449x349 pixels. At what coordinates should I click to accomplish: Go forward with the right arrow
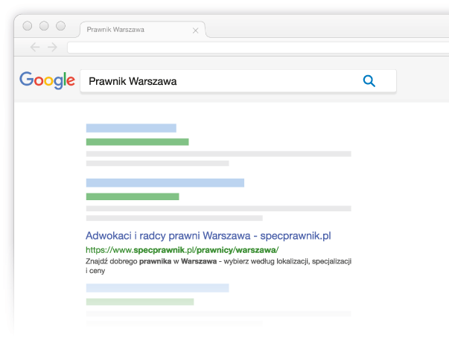52,47
